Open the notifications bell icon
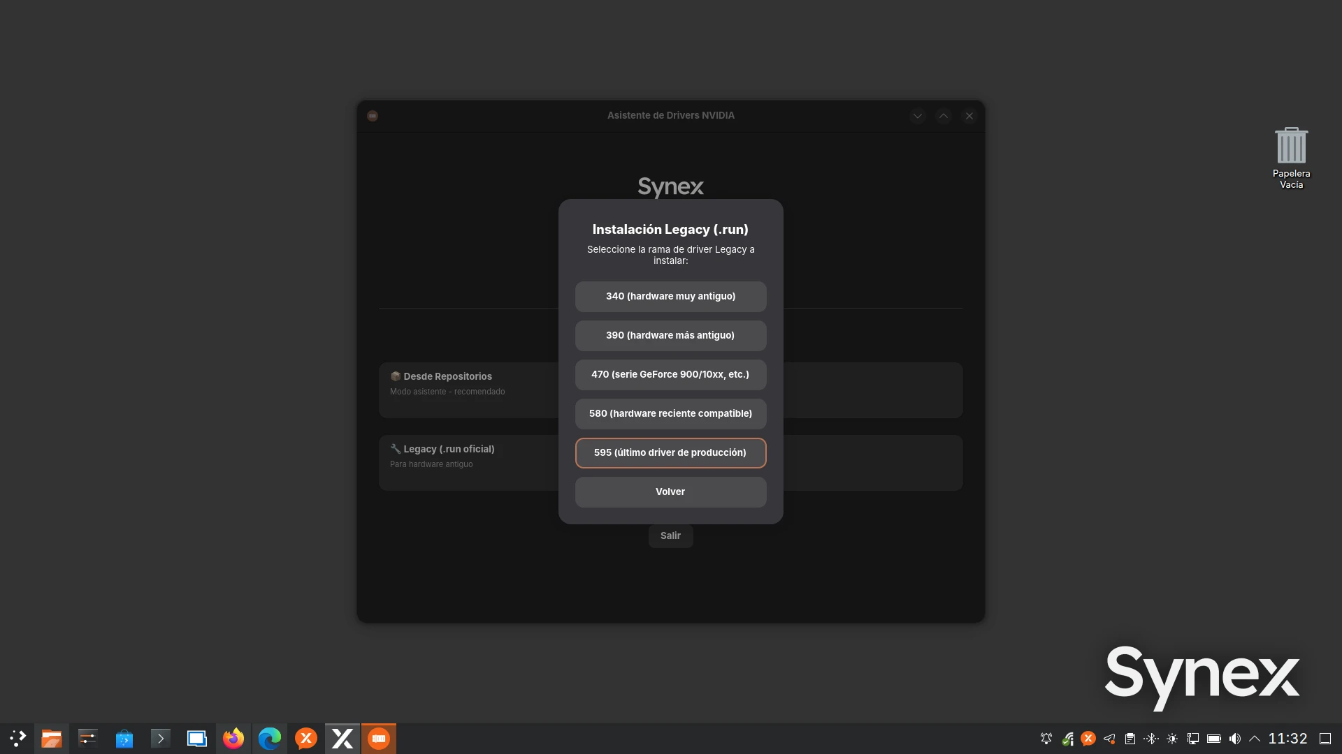 tap(1046, 739)
